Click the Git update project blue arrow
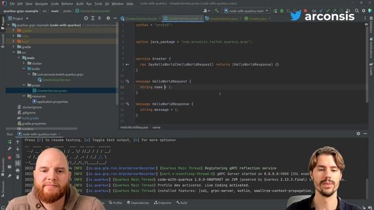 (321, 11)
